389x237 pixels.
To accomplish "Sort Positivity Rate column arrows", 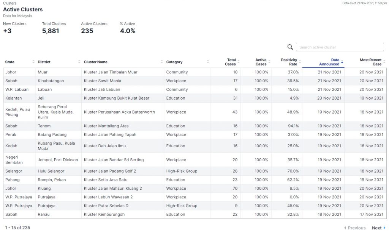I will pos(300,62).
